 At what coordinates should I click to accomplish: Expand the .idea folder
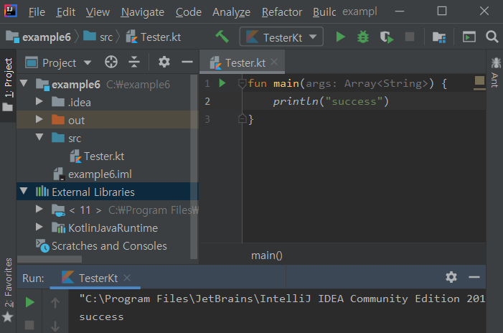(39, 101)
